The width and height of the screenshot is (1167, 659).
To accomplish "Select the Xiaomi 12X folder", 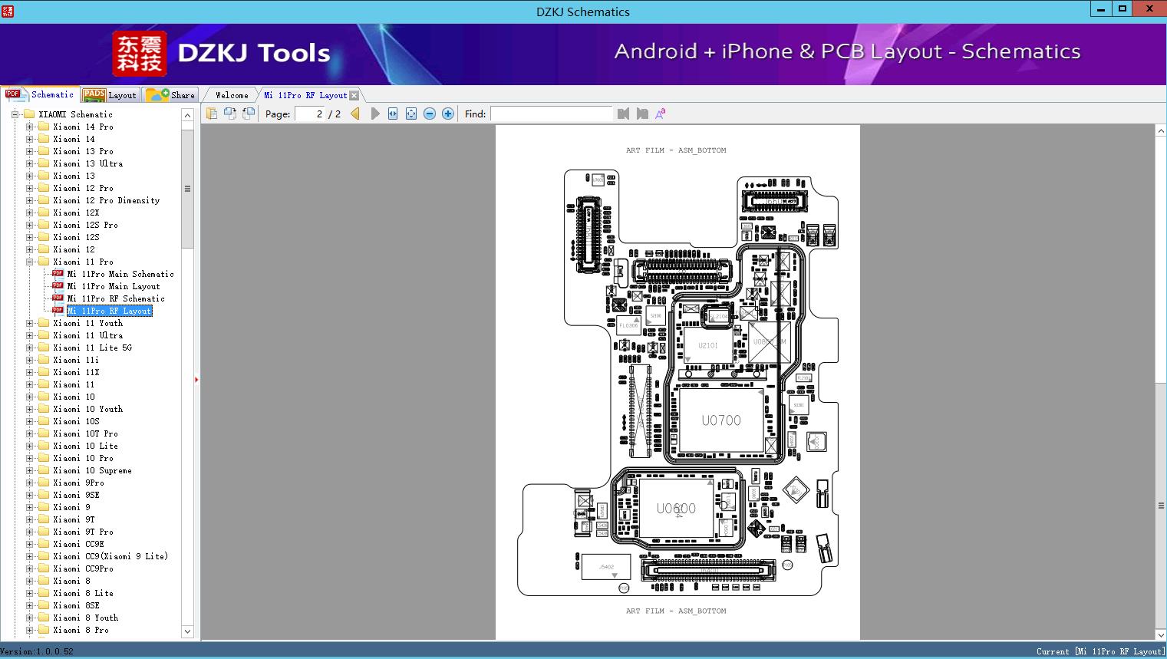I will click(76, 213).
